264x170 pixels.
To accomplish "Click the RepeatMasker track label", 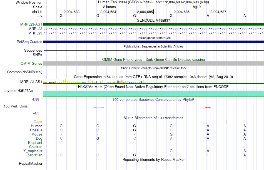I will point(31,163).
